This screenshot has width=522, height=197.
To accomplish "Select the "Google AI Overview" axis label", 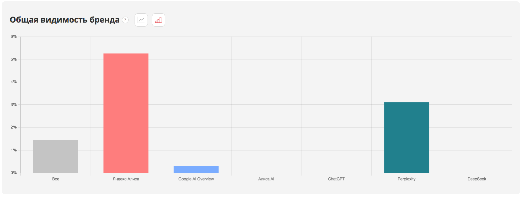I will tap(196, 179).
